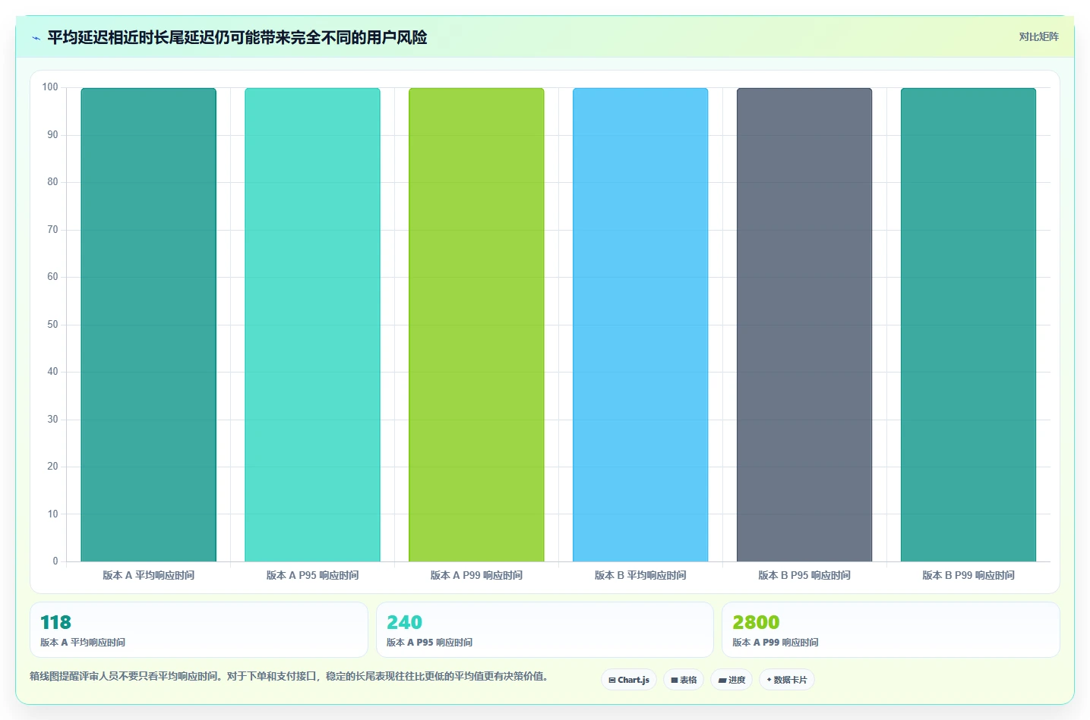
Task: Click the axis label 版本 B P95 响应时间
Action: [804, 575]
